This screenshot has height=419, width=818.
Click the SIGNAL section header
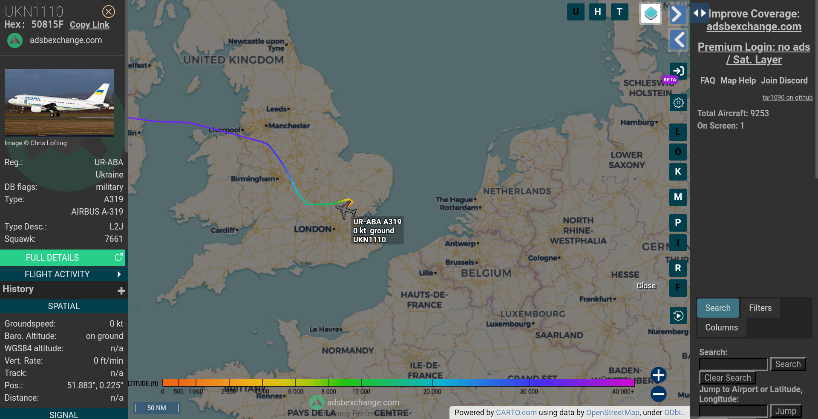[63, 414]
